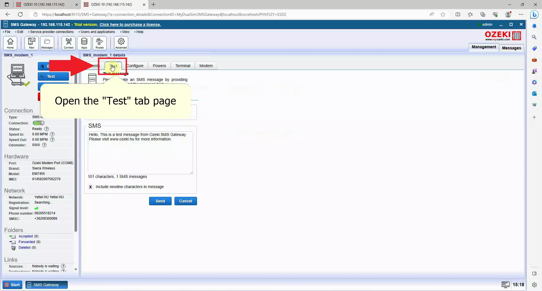Switch to the Terminal tab
This screenshot has height=291, width=542.
183,66
